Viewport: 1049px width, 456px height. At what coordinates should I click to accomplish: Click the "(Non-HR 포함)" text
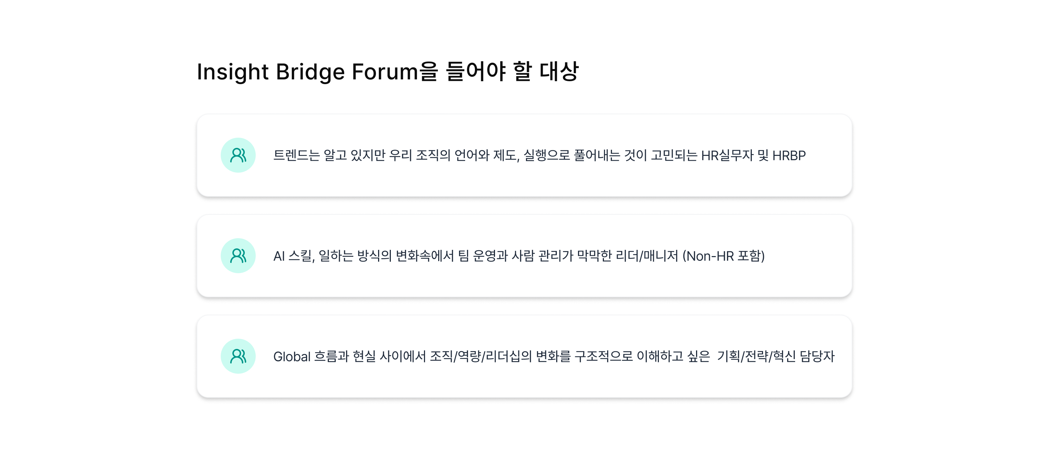(724, 256)
